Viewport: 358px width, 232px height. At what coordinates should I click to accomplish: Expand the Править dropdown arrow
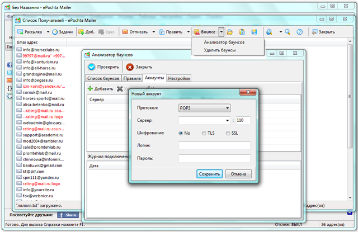click(x=189, y=32)
